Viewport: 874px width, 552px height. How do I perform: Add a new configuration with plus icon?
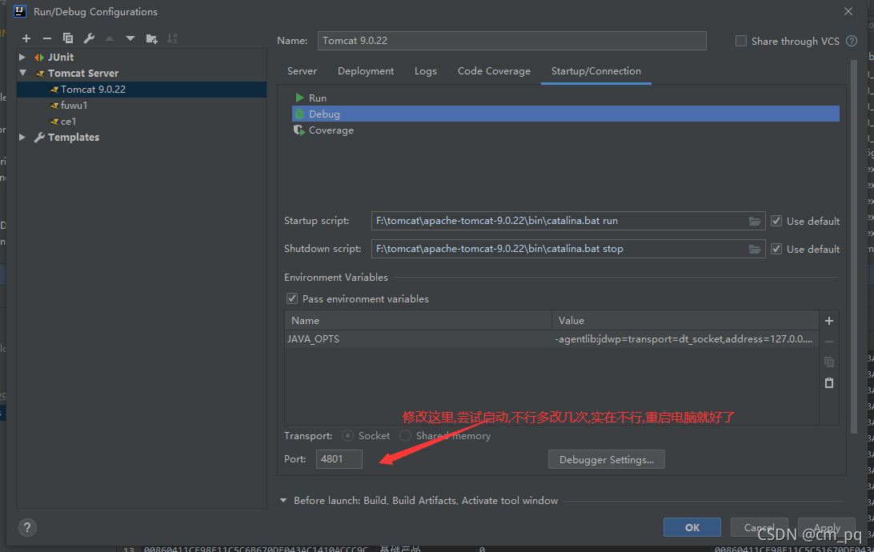tap(26, 38)
